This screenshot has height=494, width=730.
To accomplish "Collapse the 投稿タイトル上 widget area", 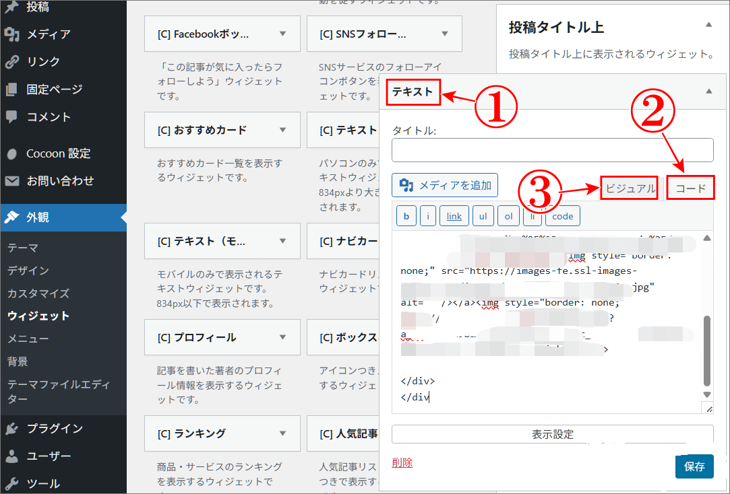I will click(708, 25).
